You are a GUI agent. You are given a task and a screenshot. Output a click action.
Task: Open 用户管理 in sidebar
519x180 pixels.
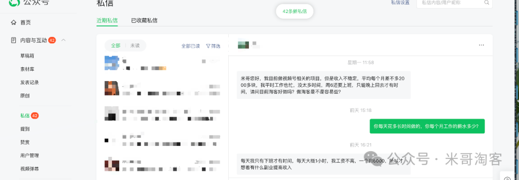(29, 156)
